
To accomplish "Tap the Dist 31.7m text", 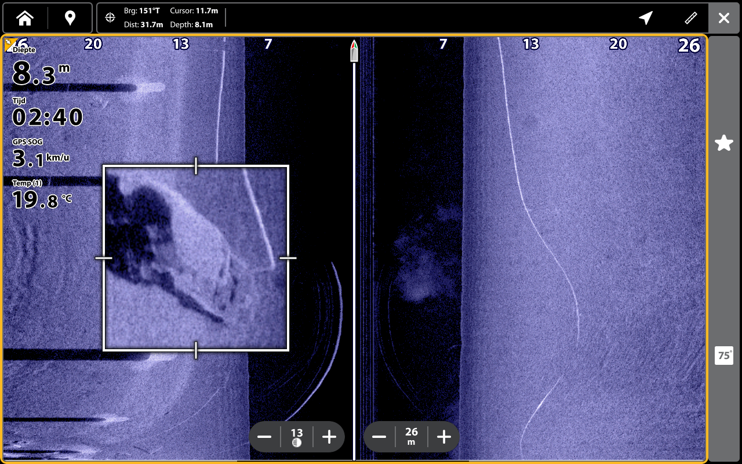I will pos(143,25).
